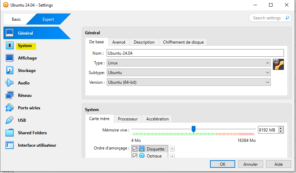Open the Réseau network icon
Screen dimensions: 296x173
click(x=10, y=95)
